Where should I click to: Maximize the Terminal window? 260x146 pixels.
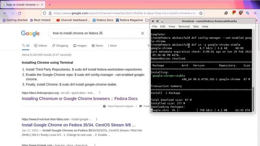(x=157, y=21)
